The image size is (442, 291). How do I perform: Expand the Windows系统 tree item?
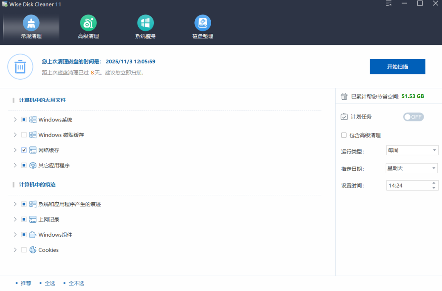click(15, 119)
